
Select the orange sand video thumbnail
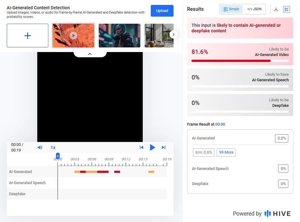tap(73, 35)
